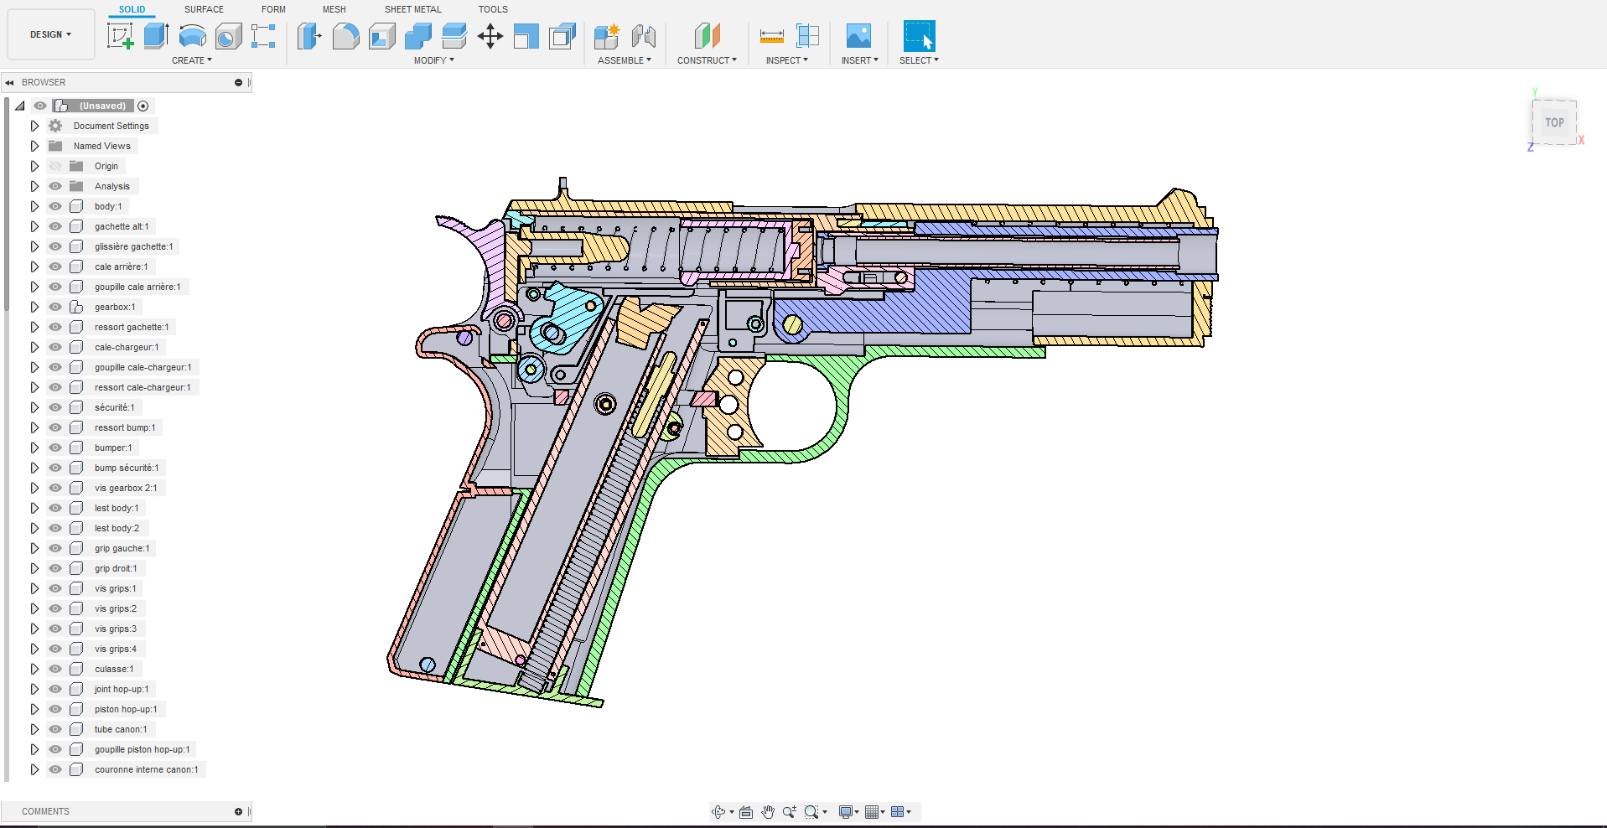Viewport: 1607px width, 828px height.
Task: Open the CONSTRUCT menu
Action: [707, 60]
